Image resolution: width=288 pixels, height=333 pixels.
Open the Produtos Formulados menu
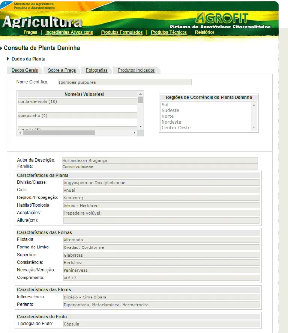point(122,32)
